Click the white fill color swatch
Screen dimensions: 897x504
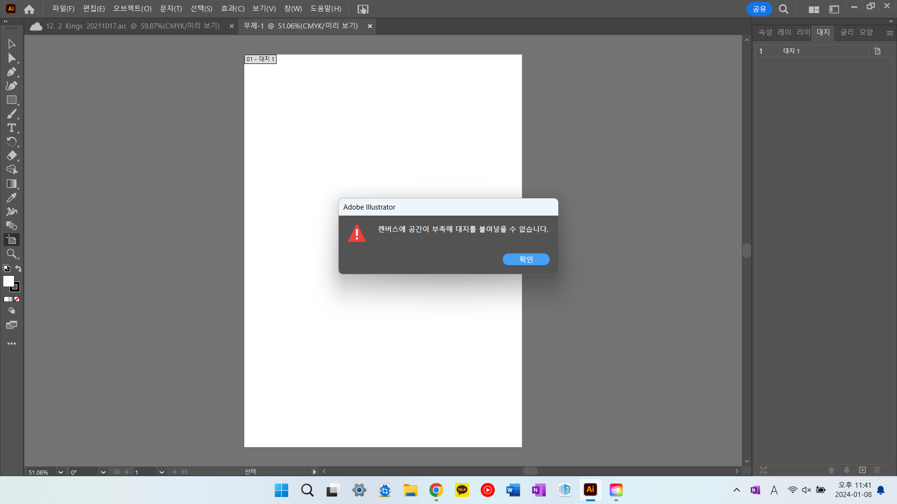(x=9, y=280)
